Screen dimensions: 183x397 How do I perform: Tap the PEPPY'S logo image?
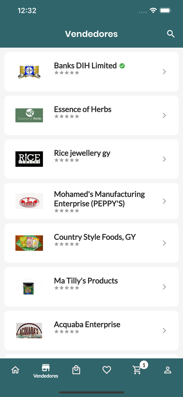pos(29,201)
